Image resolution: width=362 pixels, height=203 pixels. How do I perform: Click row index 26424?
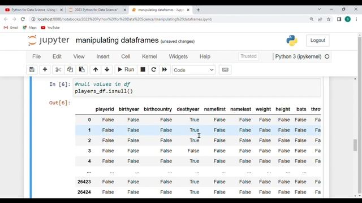[x=84, y=192]
